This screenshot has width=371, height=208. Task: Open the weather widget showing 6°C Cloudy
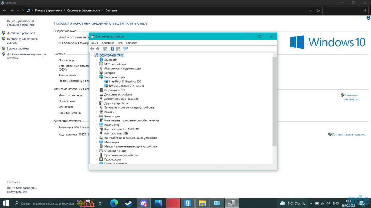(x=293, y=203)
